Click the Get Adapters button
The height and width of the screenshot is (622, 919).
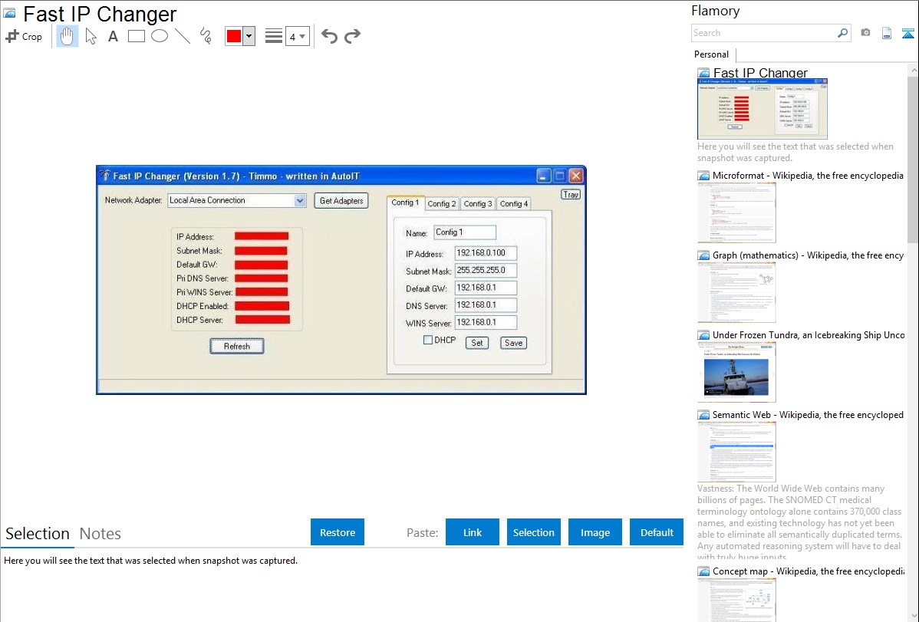[x=341, y=200]
